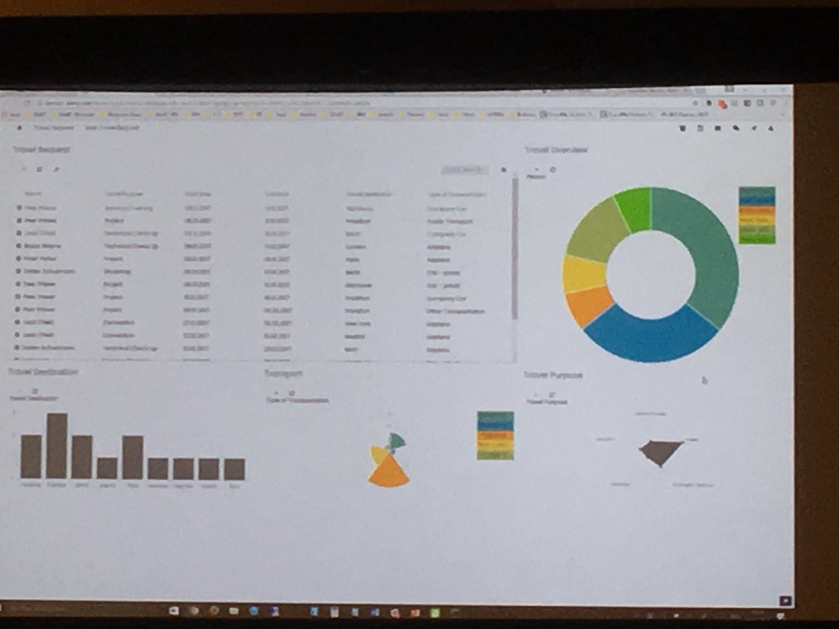
Task: Click the tallest bar in Travel Destination chart
Action: (x=57, y=446)
